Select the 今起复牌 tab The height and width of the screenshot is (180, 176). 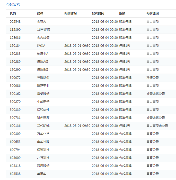click(13, 4)
